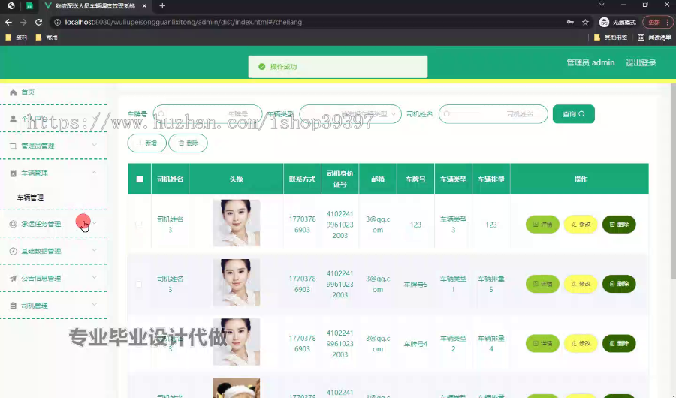Collapse the 车辆管理 menu chevron

(x=95, y=173)
